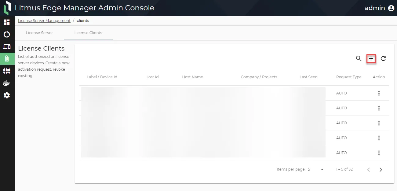Open the devices icon in the sidebar

pos(7,47)
